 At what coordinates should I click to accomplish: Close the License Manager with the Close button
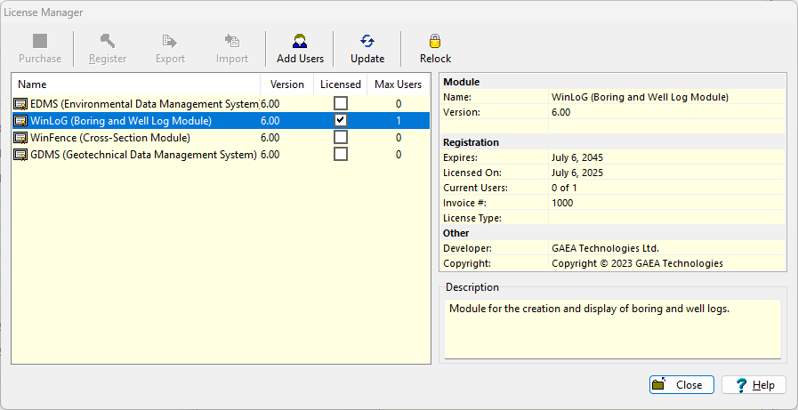pos(681,384)
